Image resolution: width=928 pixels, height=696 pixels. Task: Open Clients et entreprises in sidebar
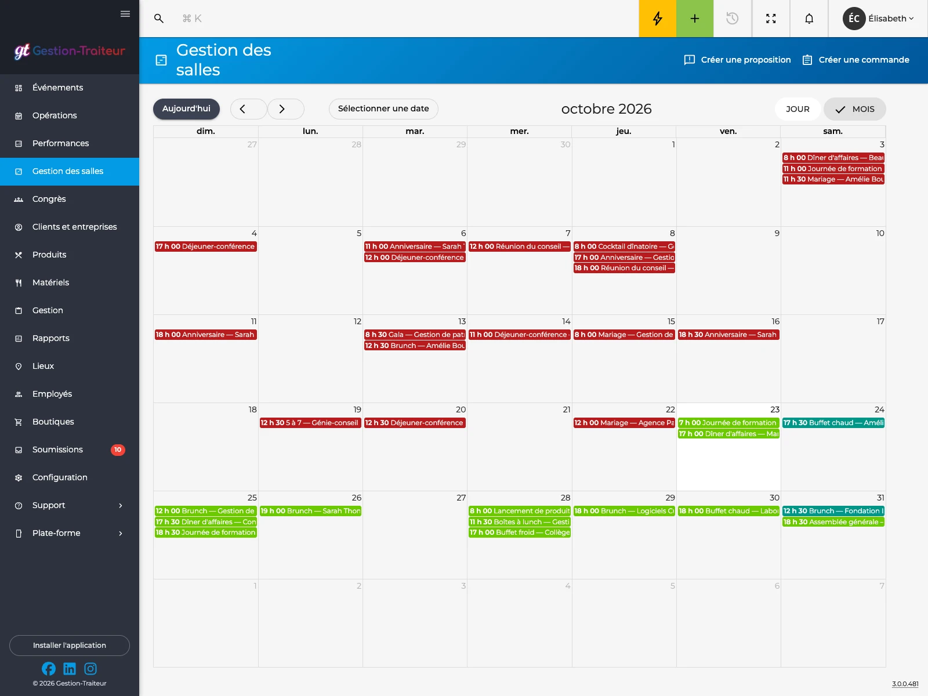[x=70, y=227]
